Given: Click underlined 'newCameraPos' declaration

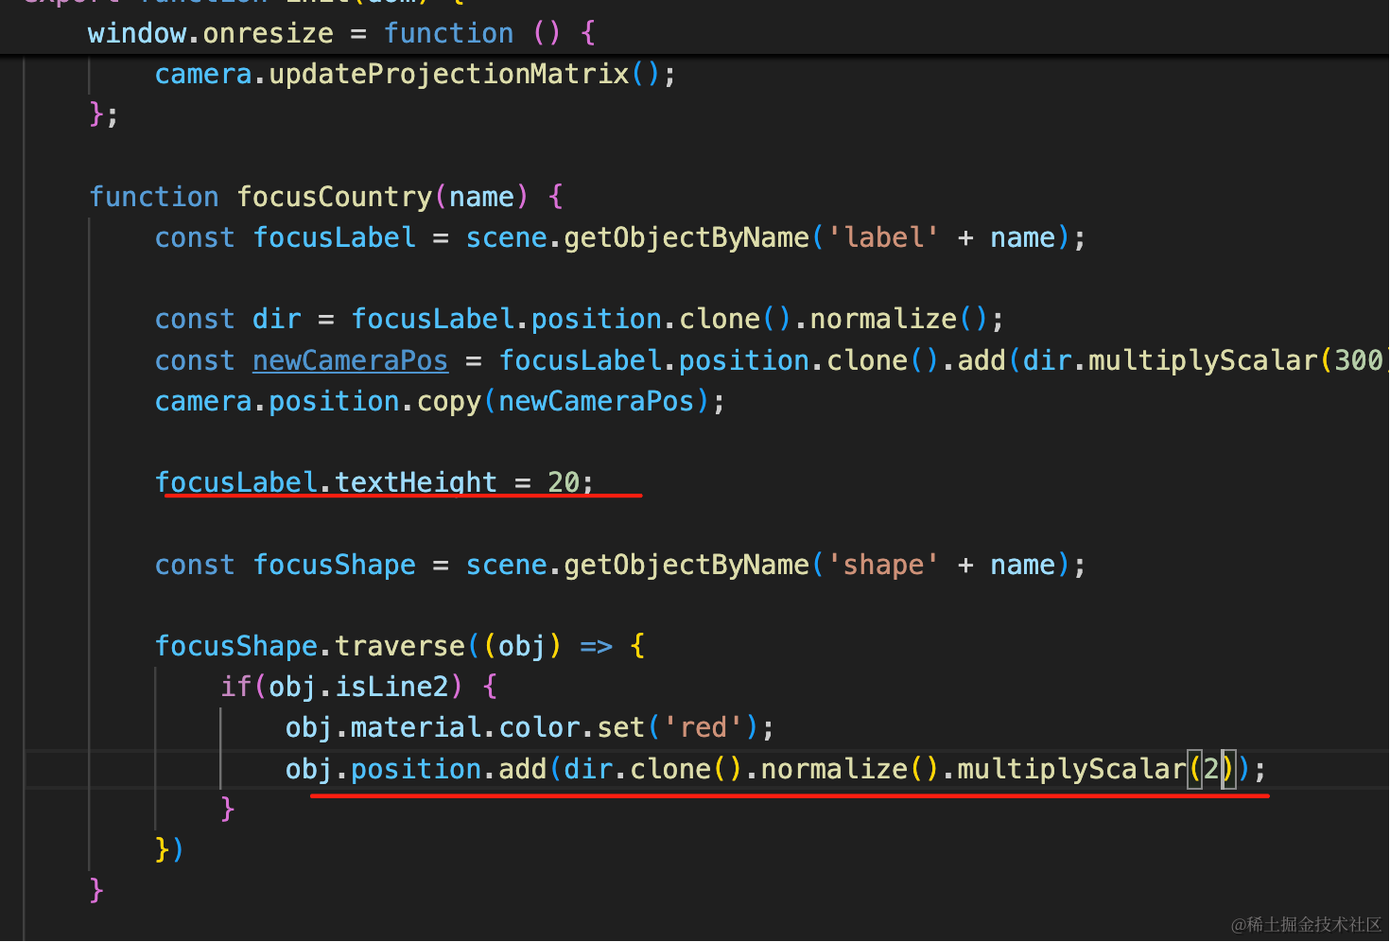Looking at the screenshot, I should tap(351, 360).
